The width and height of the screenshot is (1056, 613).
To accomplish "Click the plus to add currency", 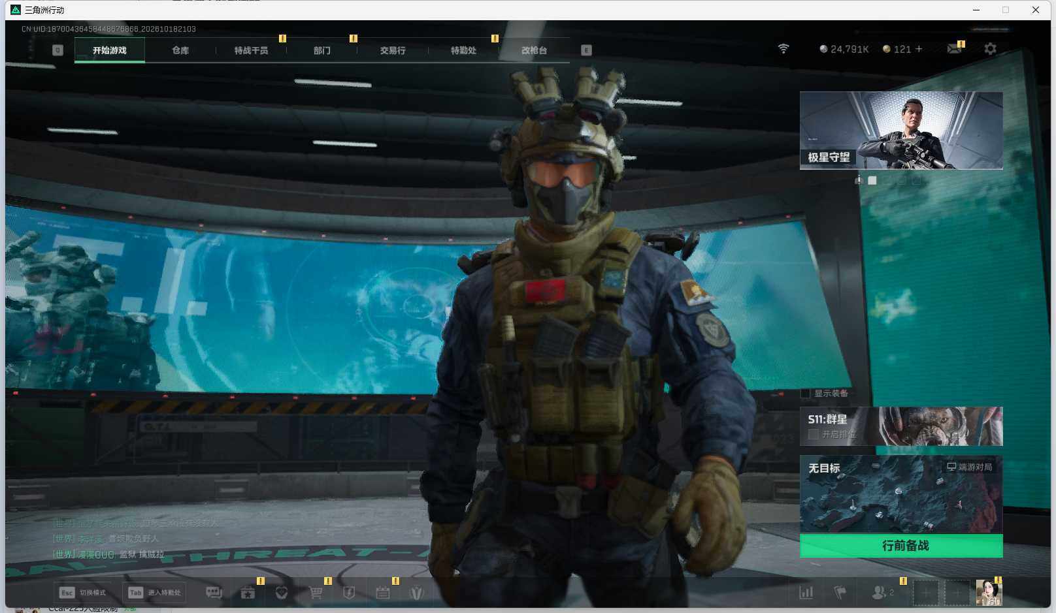I will coord(919,49).
